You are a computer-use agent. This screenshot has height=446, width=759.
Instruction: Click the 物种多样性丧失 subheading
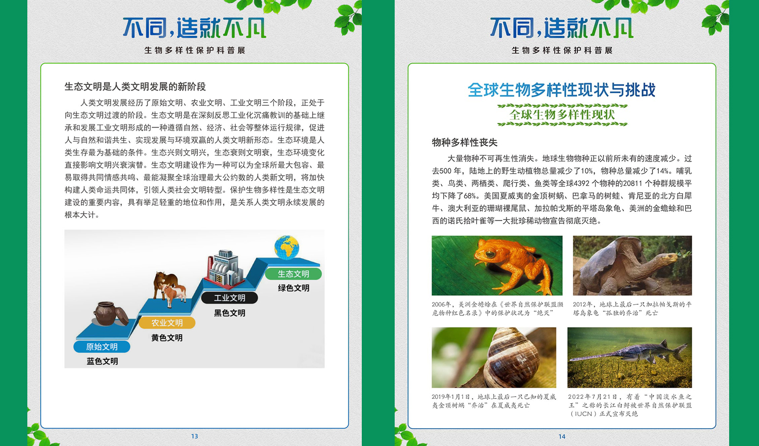[465, 142]
